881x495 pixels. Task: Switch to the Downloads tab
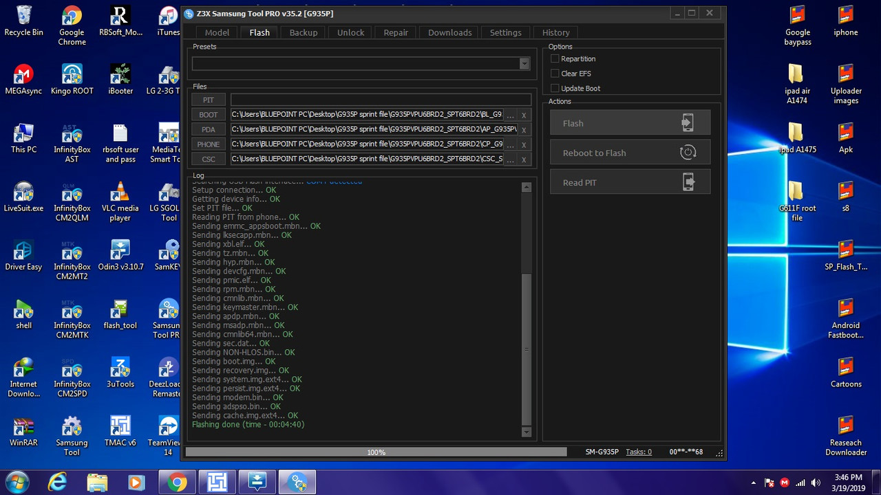[450, 32]
